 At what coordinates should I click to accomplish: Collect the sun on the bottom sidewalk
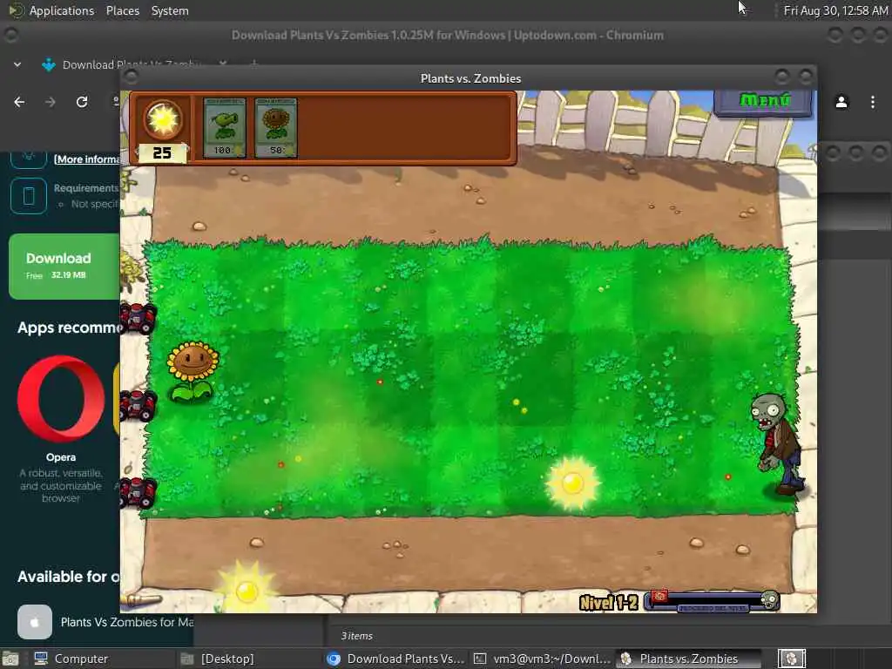pos(247,588)
